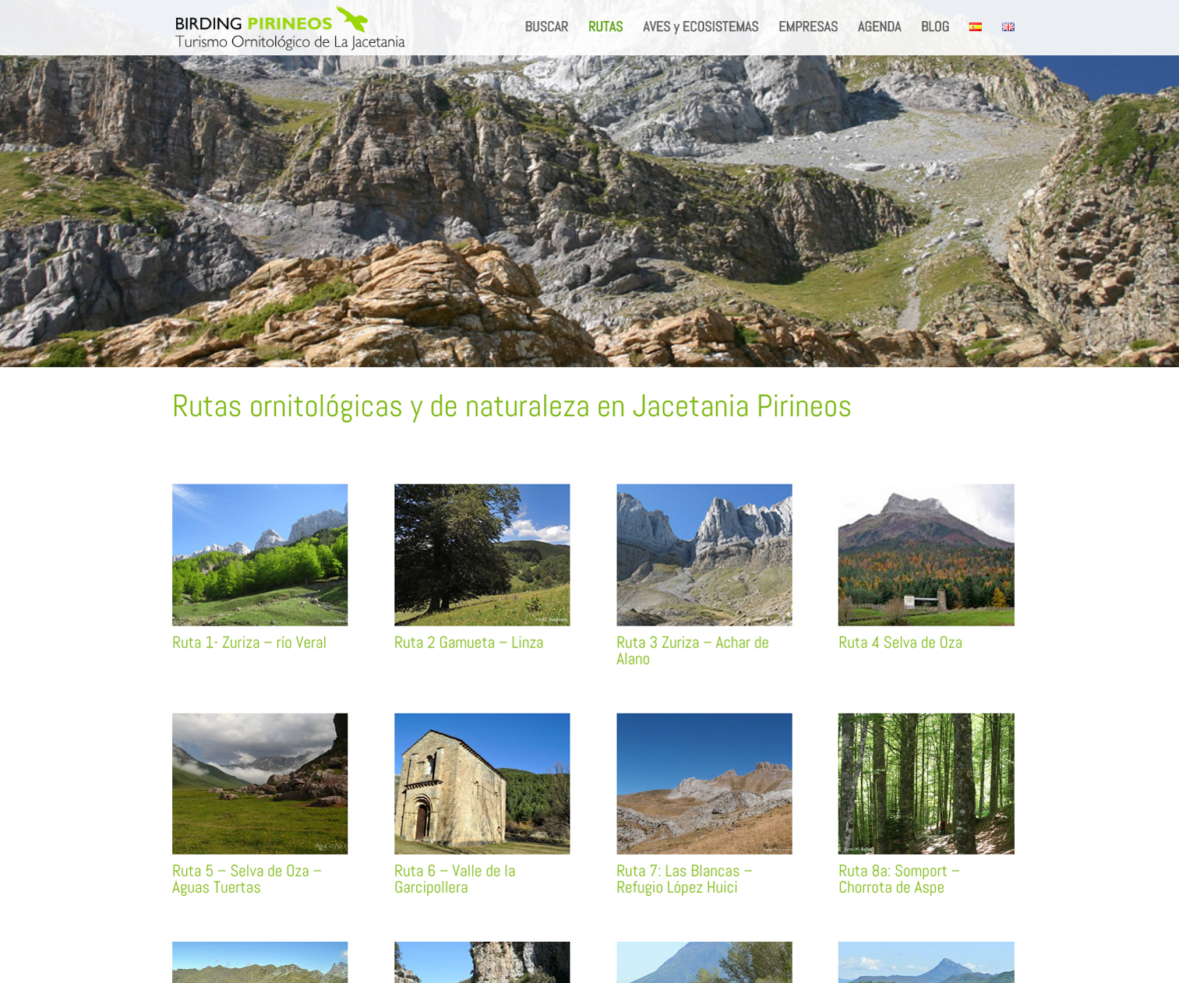Open the BUSCAR menu item
The height and width of the screenshot is (983, 1179).
click(x=546, y=26)
